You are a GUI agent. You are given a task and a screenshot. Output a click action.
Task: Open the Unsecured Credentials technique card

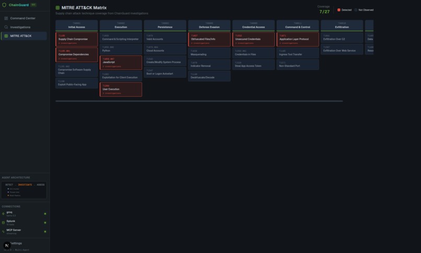click(253, 40)
